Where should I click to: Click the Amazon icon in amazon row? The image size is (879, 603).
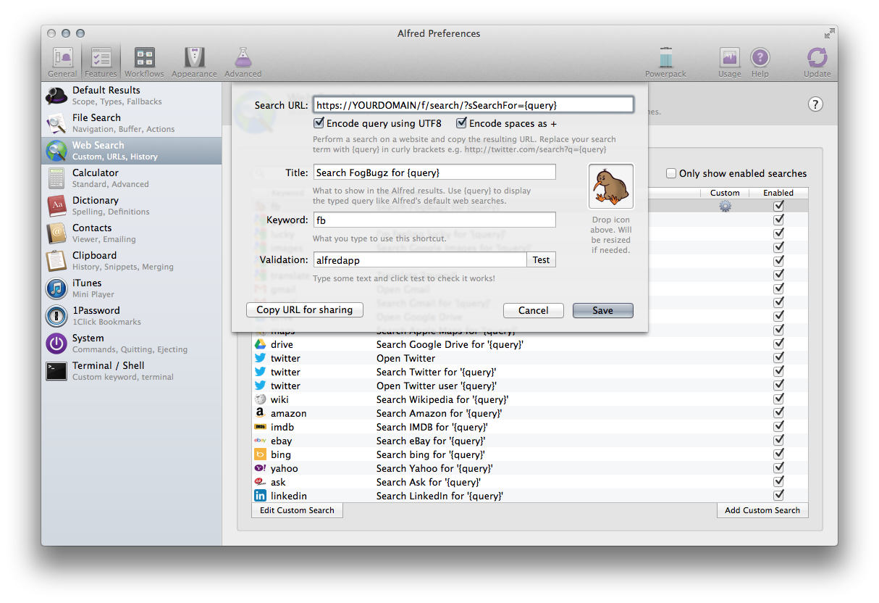tap(260, 413)
